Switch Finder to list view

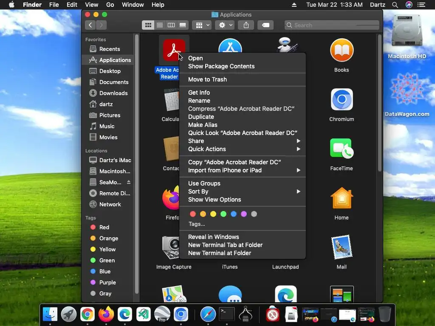point(160,25)
